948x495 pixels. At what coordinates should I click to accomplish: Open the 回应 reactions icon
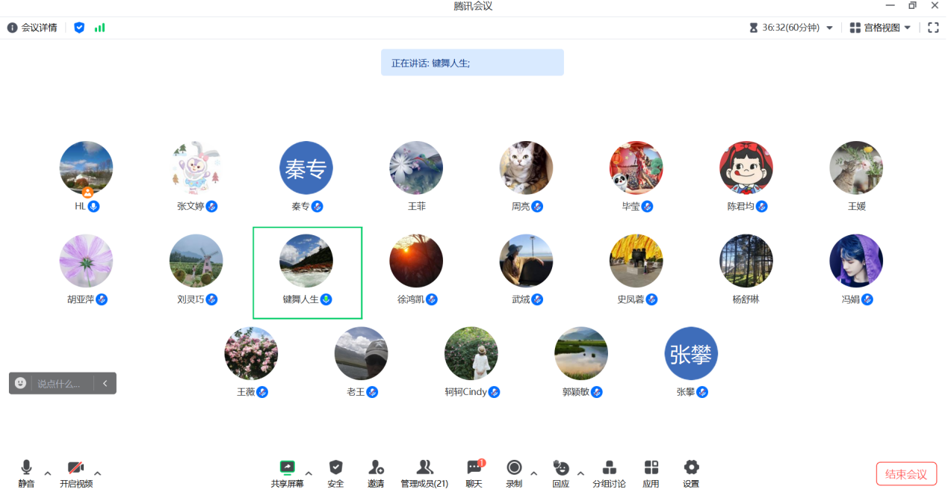coord(561,467)
